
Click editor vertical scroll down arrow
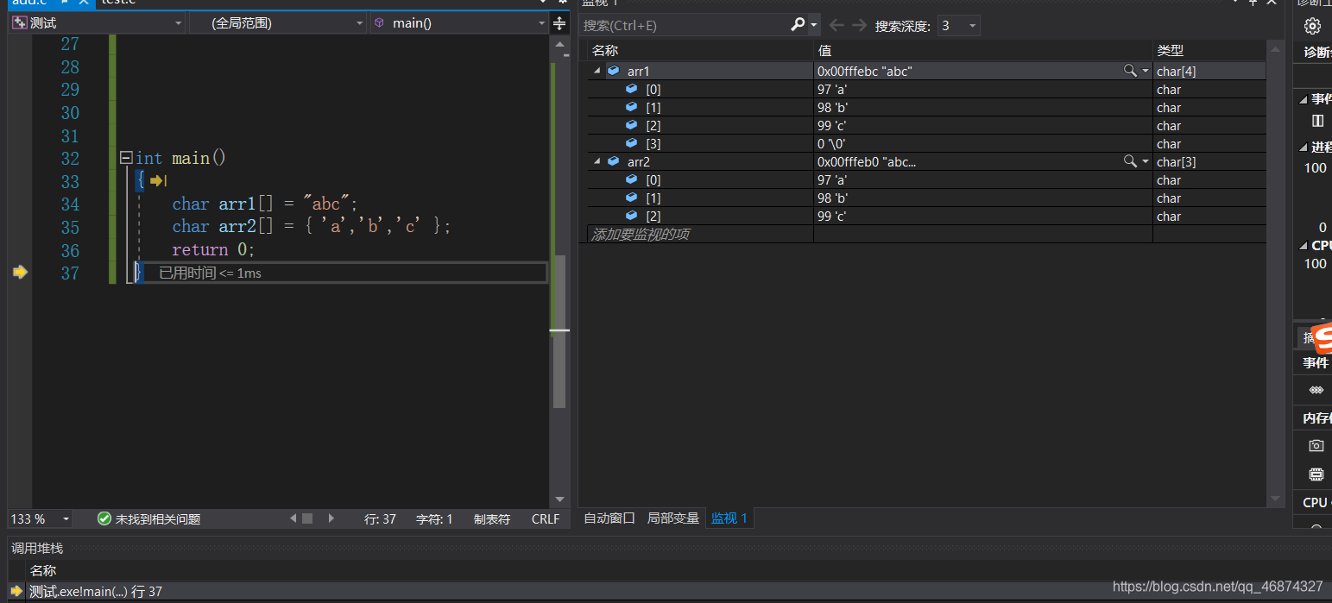[559, 499]
